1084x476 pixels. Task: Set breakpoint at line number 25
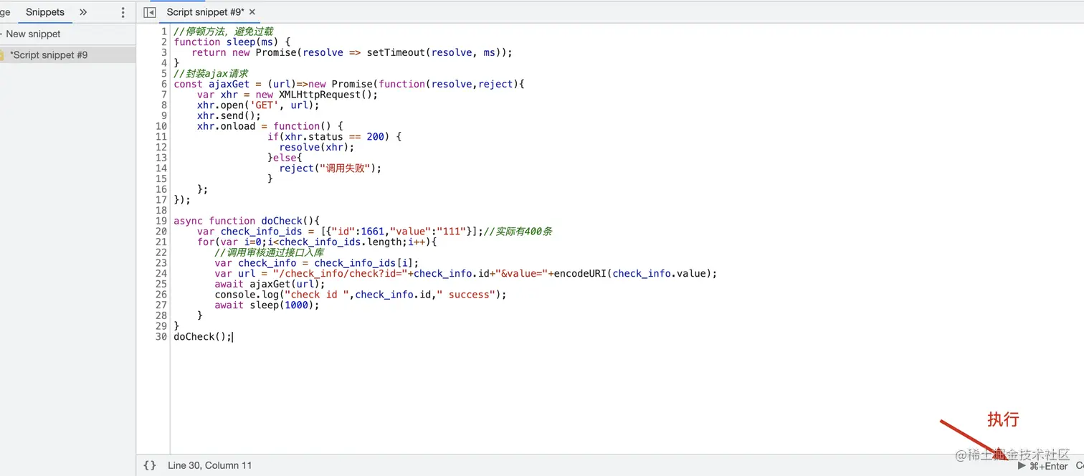161,284
